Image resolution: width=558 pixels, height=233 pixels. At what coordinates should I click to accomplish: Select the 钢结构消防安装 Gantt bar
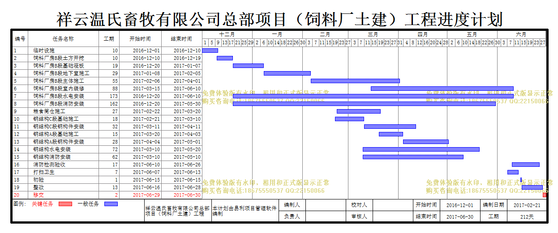[x=413, y=157]
